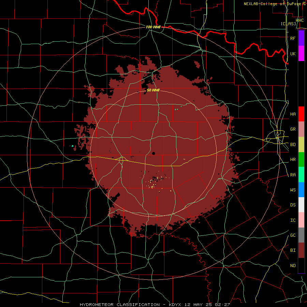This screenshot has width=307, height=307.
Task: Click the '12 MAY 25' date text
Action: click(x=199, y=305)
